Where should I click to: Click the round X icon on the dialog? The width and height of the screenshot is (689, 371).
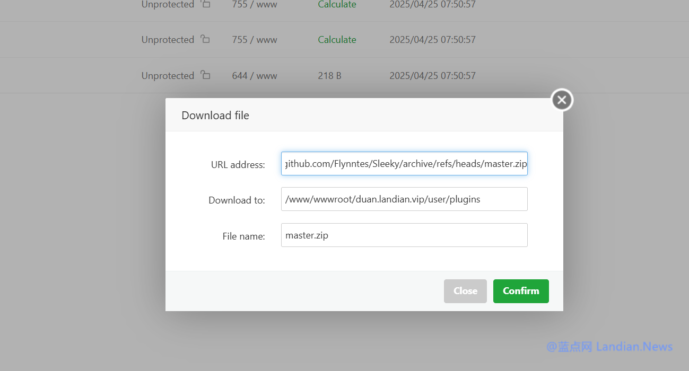tap(562, 100)
